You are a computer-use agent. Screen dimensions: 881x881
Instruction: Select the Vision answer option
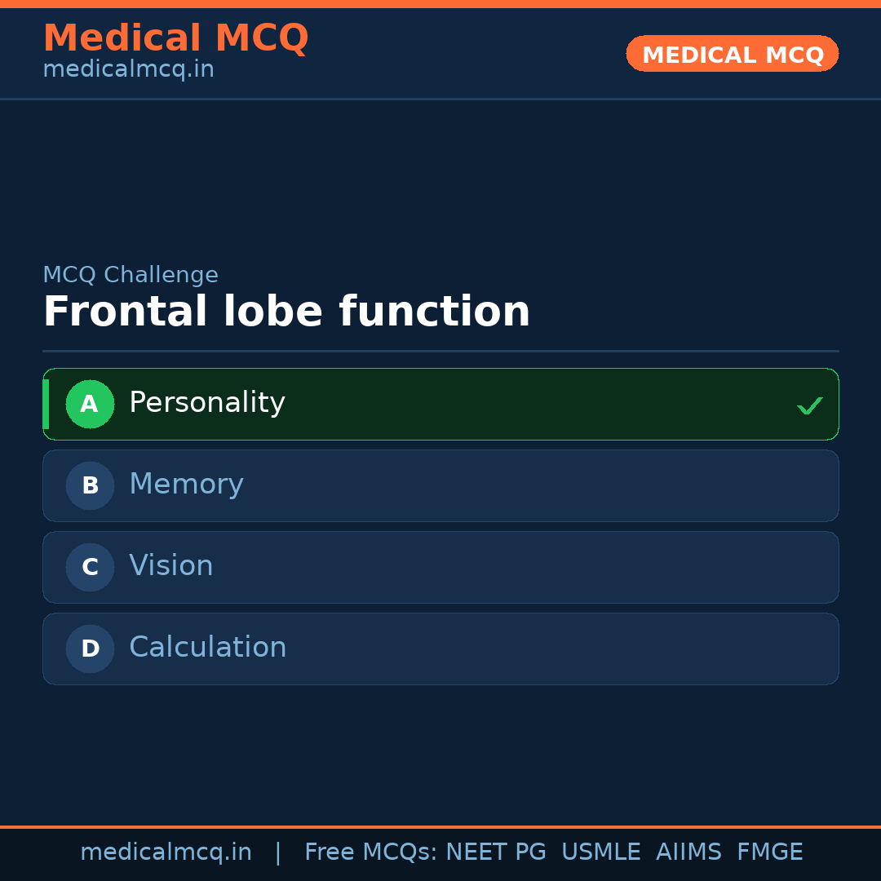[x=440, y=567]
